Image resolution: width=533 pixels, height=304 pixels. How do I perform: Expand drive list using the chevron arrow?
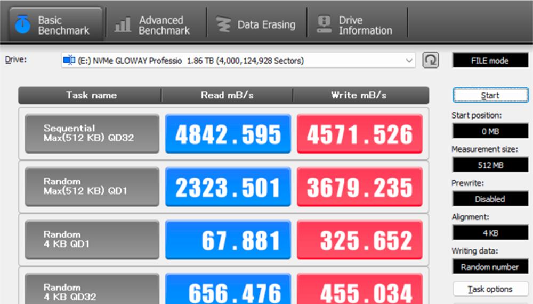[409, 61]
